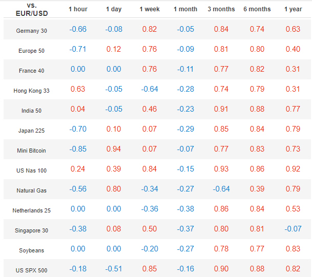Click India 50 1 week value 0.46
312x277 pixels.
[x=150, y=109]
